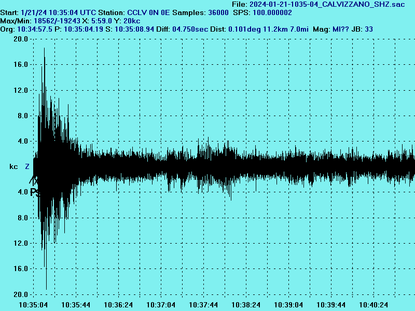
Task: Select the Org time 10:34:57.5
Action: [35, 29]
